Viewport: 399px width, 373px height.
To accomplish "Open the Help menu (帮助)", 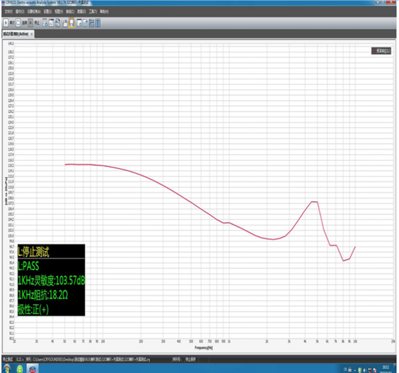I will 104,12.
